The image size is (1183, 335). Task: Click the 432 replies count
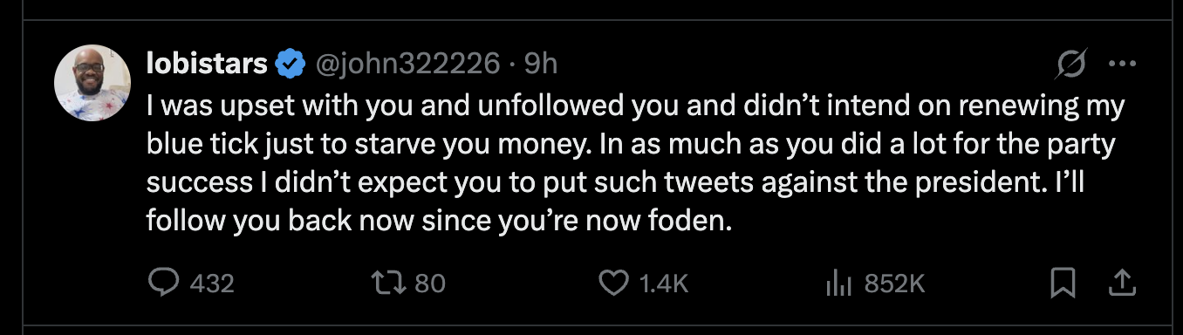[212, 284]
